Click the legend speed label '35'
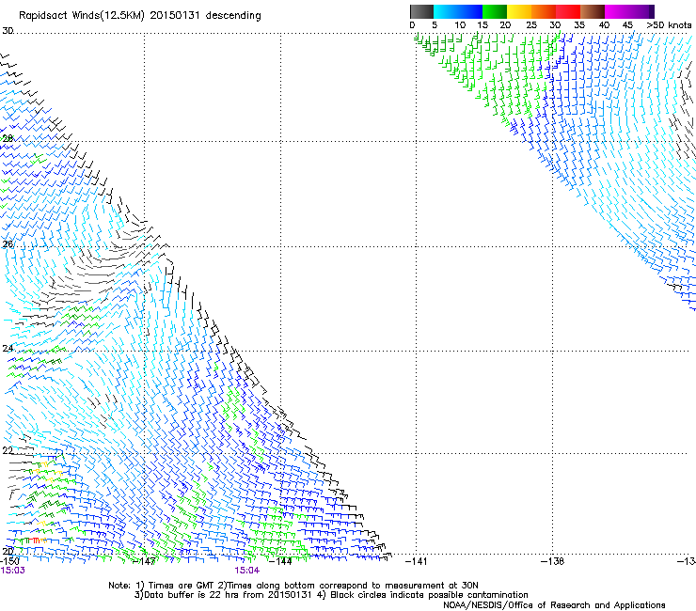Image resolution: width=696 pixels, height=611 pixels. coord(579,25)
